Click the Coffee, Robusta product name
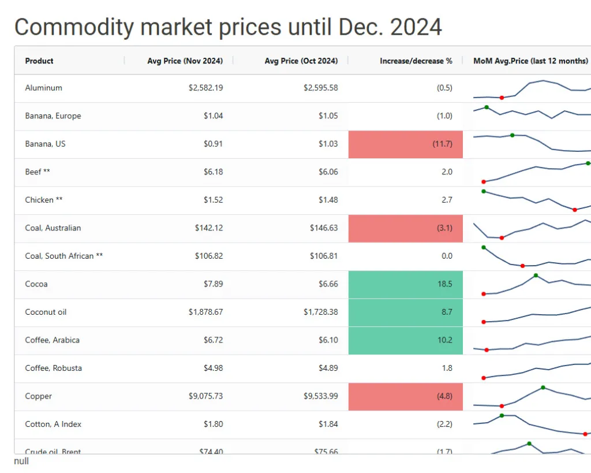Viewport: 591px width, 473px height. pos(54,368)
